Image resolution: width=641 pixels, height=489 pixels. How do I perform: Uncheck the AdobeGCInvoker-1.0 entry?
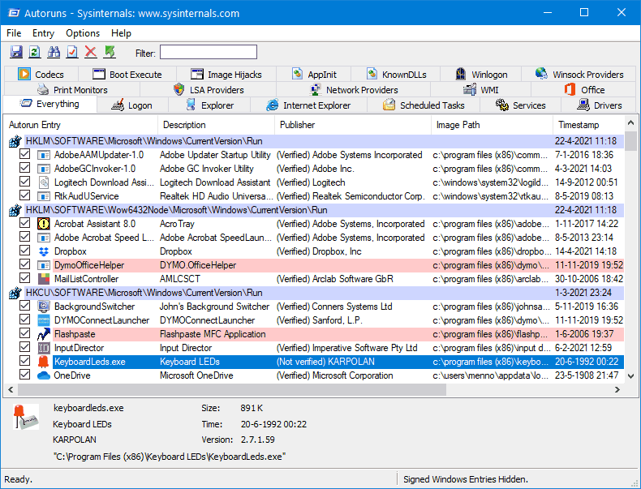tap(24, 169)
